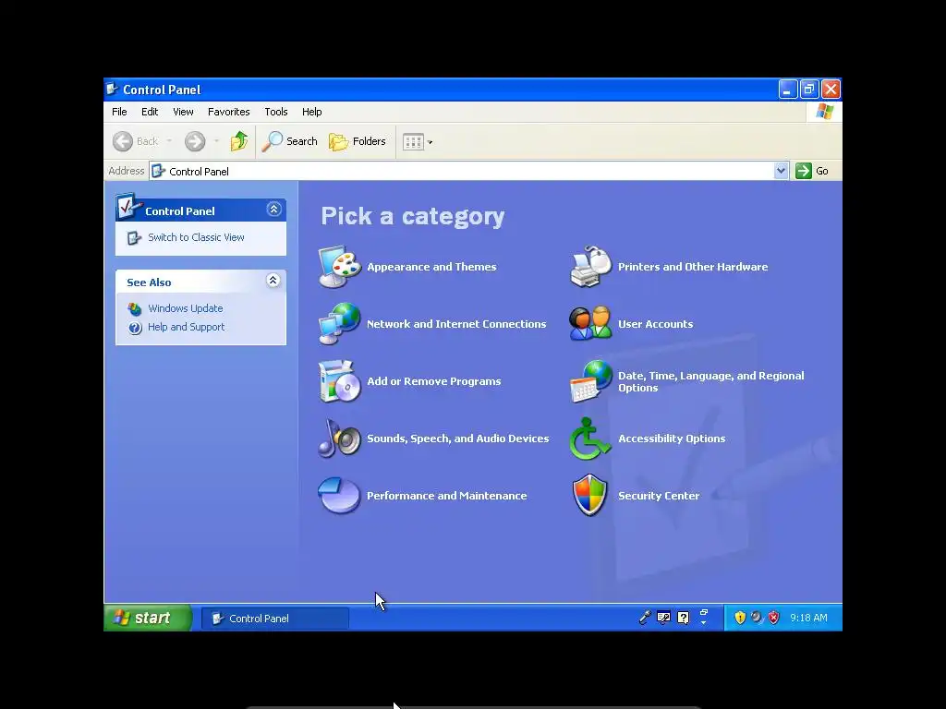Open the File menu
The image size is (946, 709).
coord(119,112)
